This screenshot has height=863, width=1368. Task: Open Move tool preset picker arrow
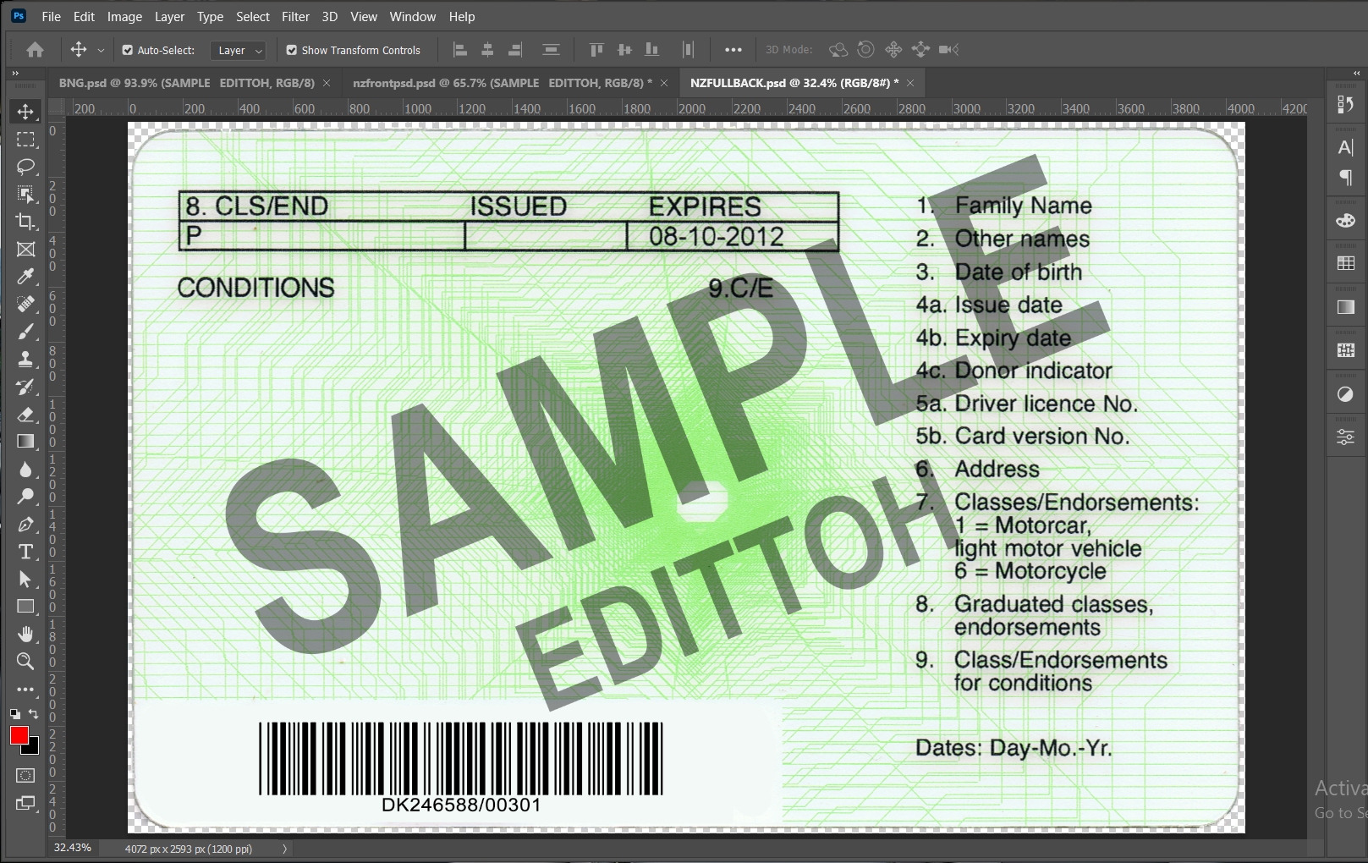(x=101, y=51)
